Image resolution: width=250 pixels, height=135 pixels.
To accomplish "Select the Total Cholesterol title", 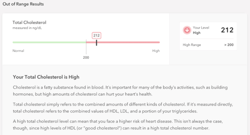I will [x=29, y=22].
